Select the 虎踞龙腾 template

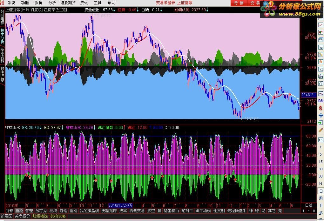coord(109,211)
